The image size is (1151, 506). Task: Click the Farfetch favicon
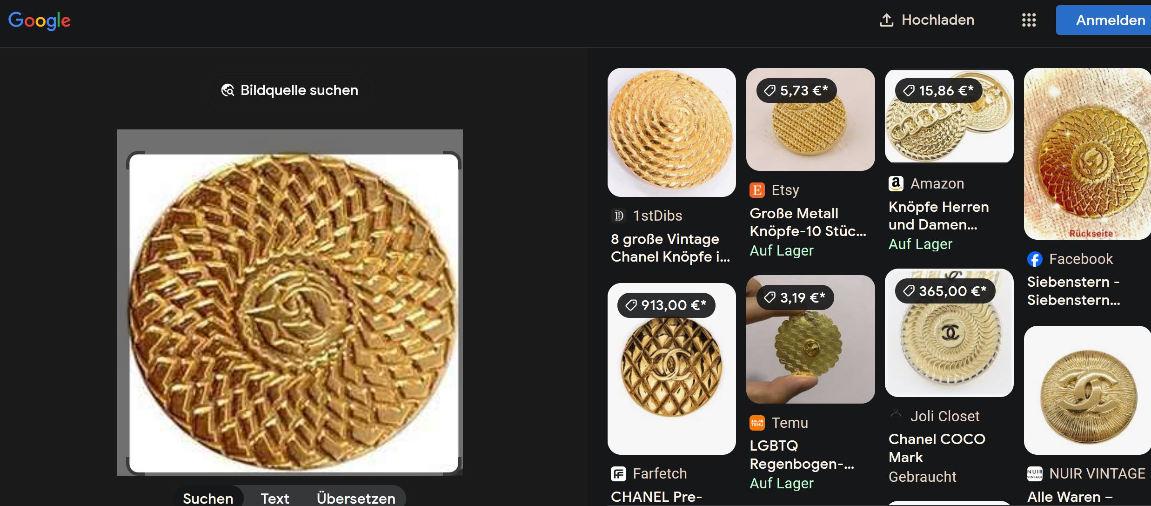(x=618, y=474)
